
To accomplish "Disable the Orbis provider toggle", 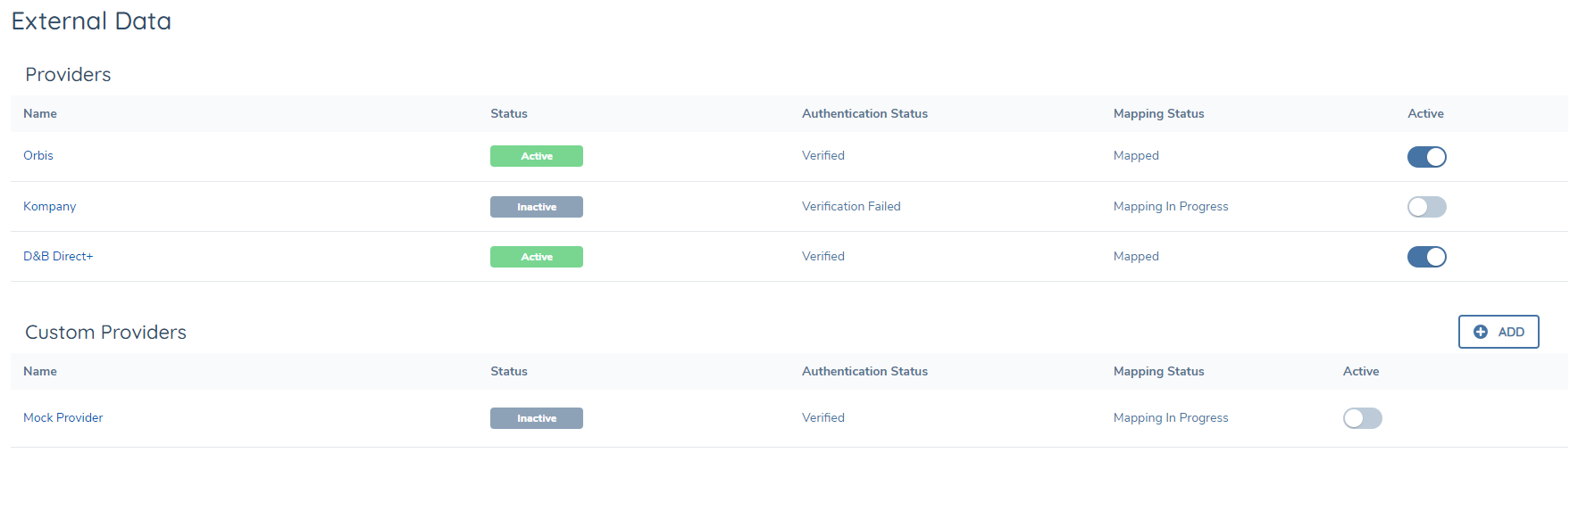I will (x=1426, y=157).
